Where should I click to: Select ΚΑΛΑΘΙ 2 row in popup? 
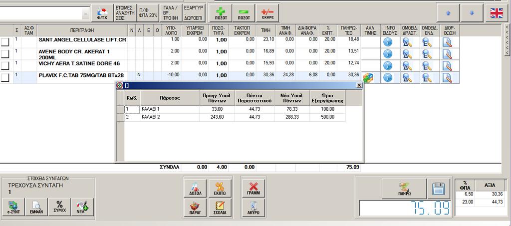[231, 118]
